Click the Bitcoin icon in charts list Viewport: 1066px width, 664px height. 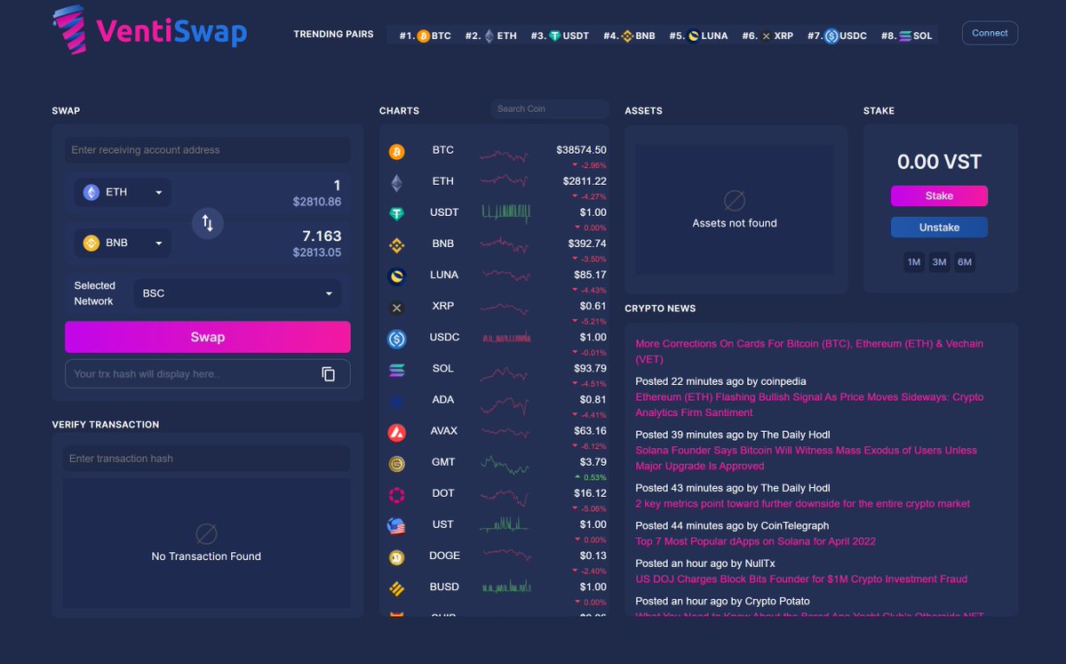[x=396, y=152]
